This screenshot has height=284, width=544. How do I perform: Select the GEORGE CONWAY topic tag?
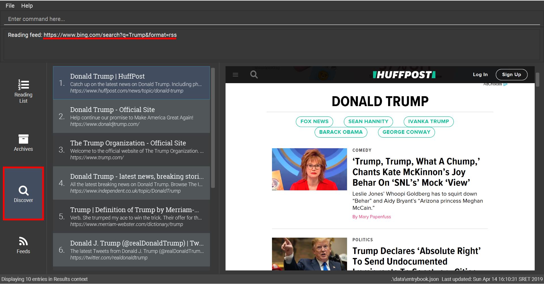(406, 132)
